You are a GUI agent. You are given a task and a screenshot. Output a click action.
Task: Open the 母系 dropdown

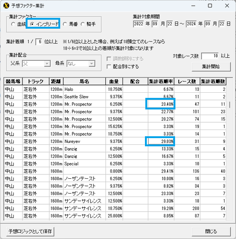click(x=81, y=64)
